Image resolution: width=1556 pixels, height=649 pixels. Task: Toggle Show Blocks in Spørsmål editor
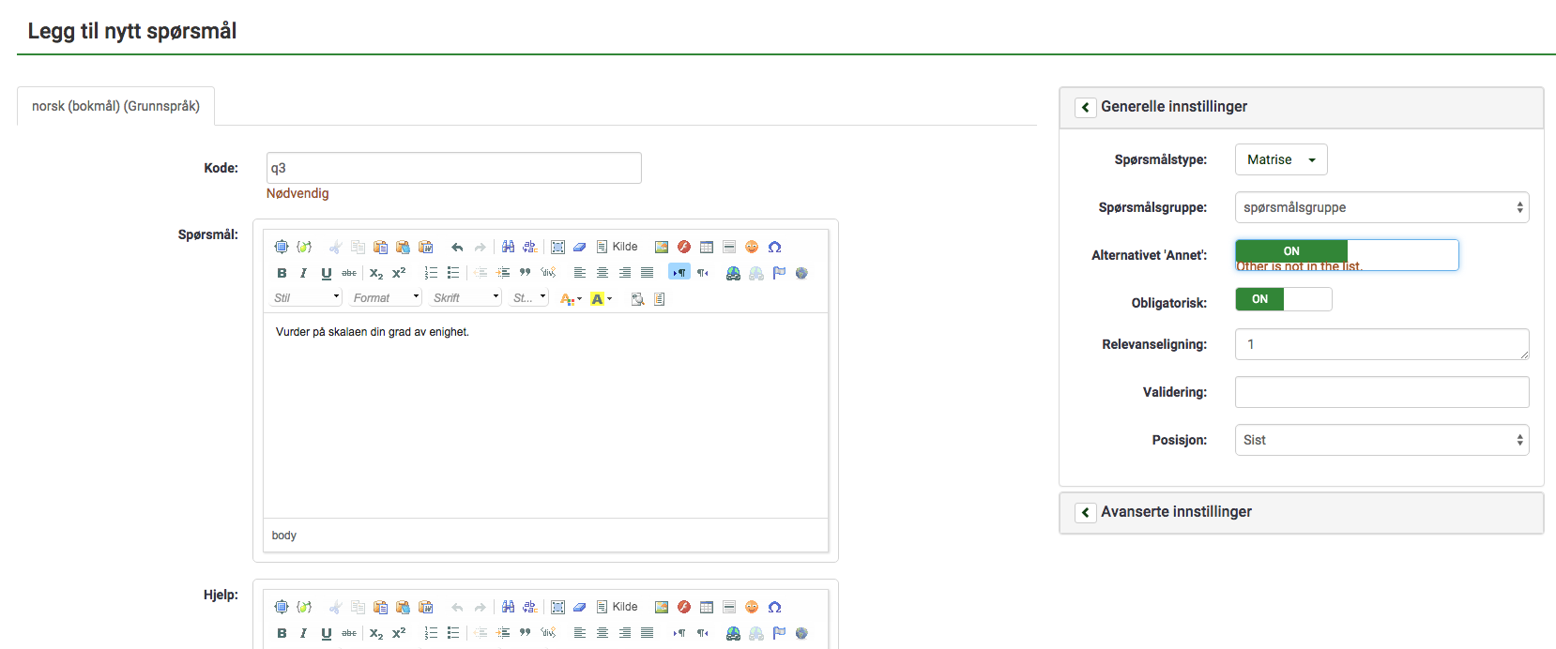638,299
